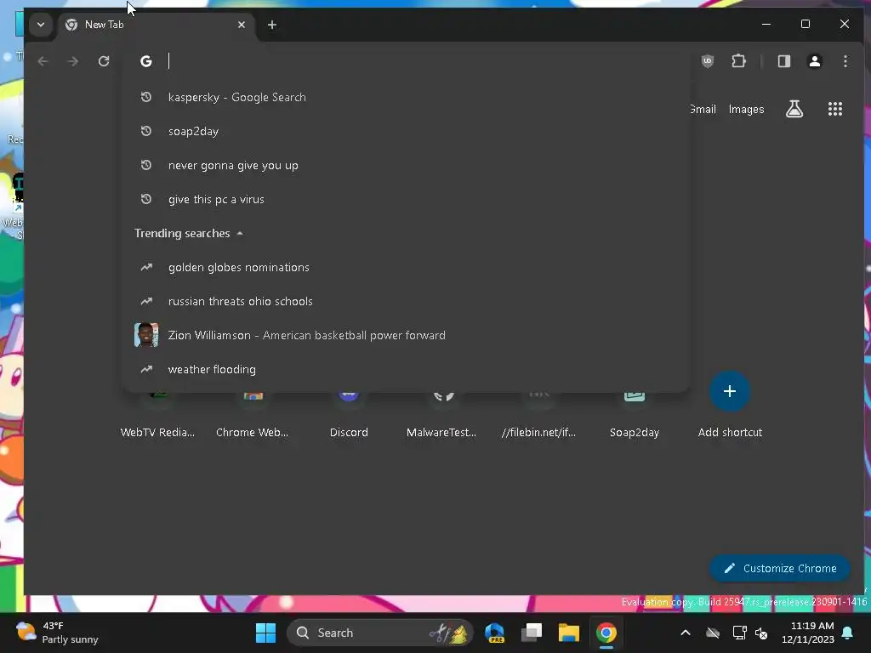Open the network status tray icon
This screenshot has height=653, width=871.
click(x=739, y=633)
